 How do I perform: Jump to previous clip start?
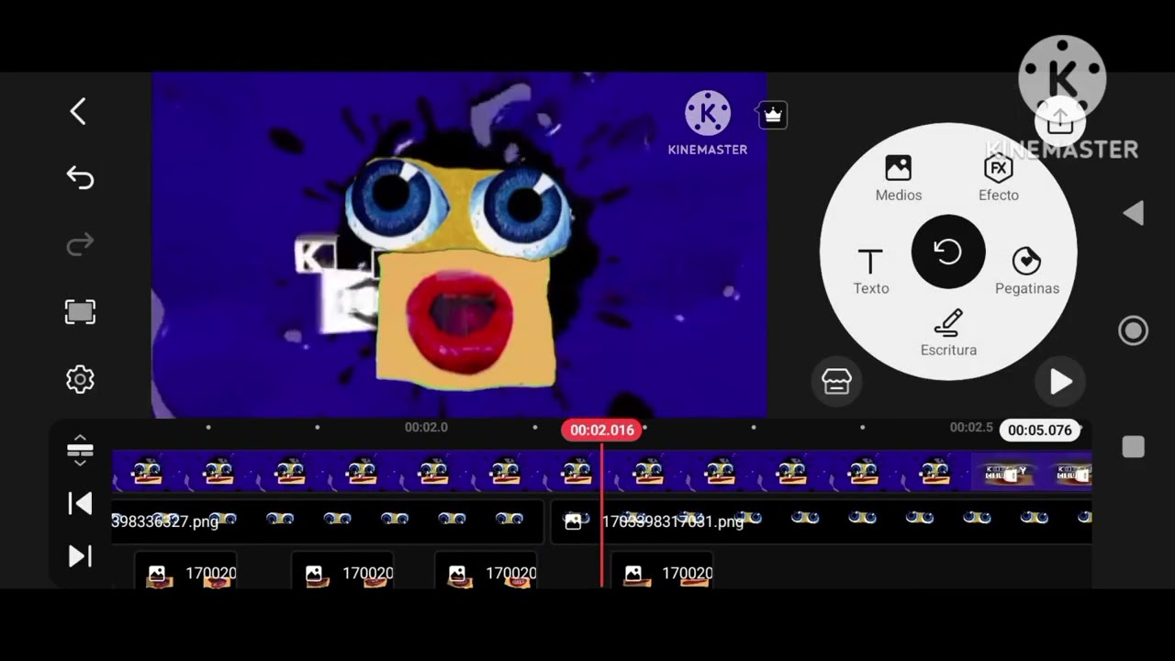[x=80, y=503]
